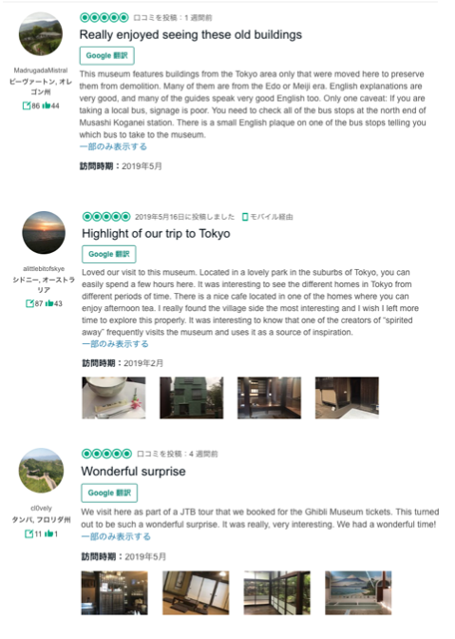Collapse the Tokyo highlight review text
The height and width of the screenshot is (639, 455).
coord(115,344)
